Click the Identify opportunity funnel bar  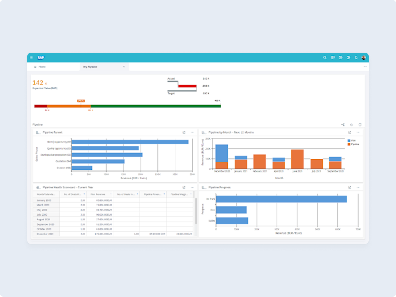coord(130,142)
